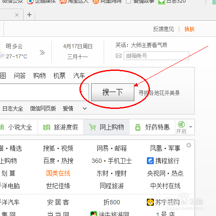Screen dimensions: 216x216
Task: Click the green medicine bottle icon
Action: point(138,127)
